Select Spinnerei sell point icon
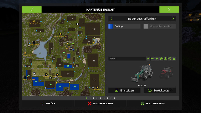 tap(46, 74)
